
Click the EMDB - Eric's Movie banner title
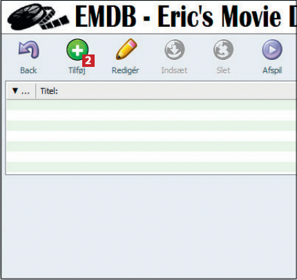click(186, 17)
